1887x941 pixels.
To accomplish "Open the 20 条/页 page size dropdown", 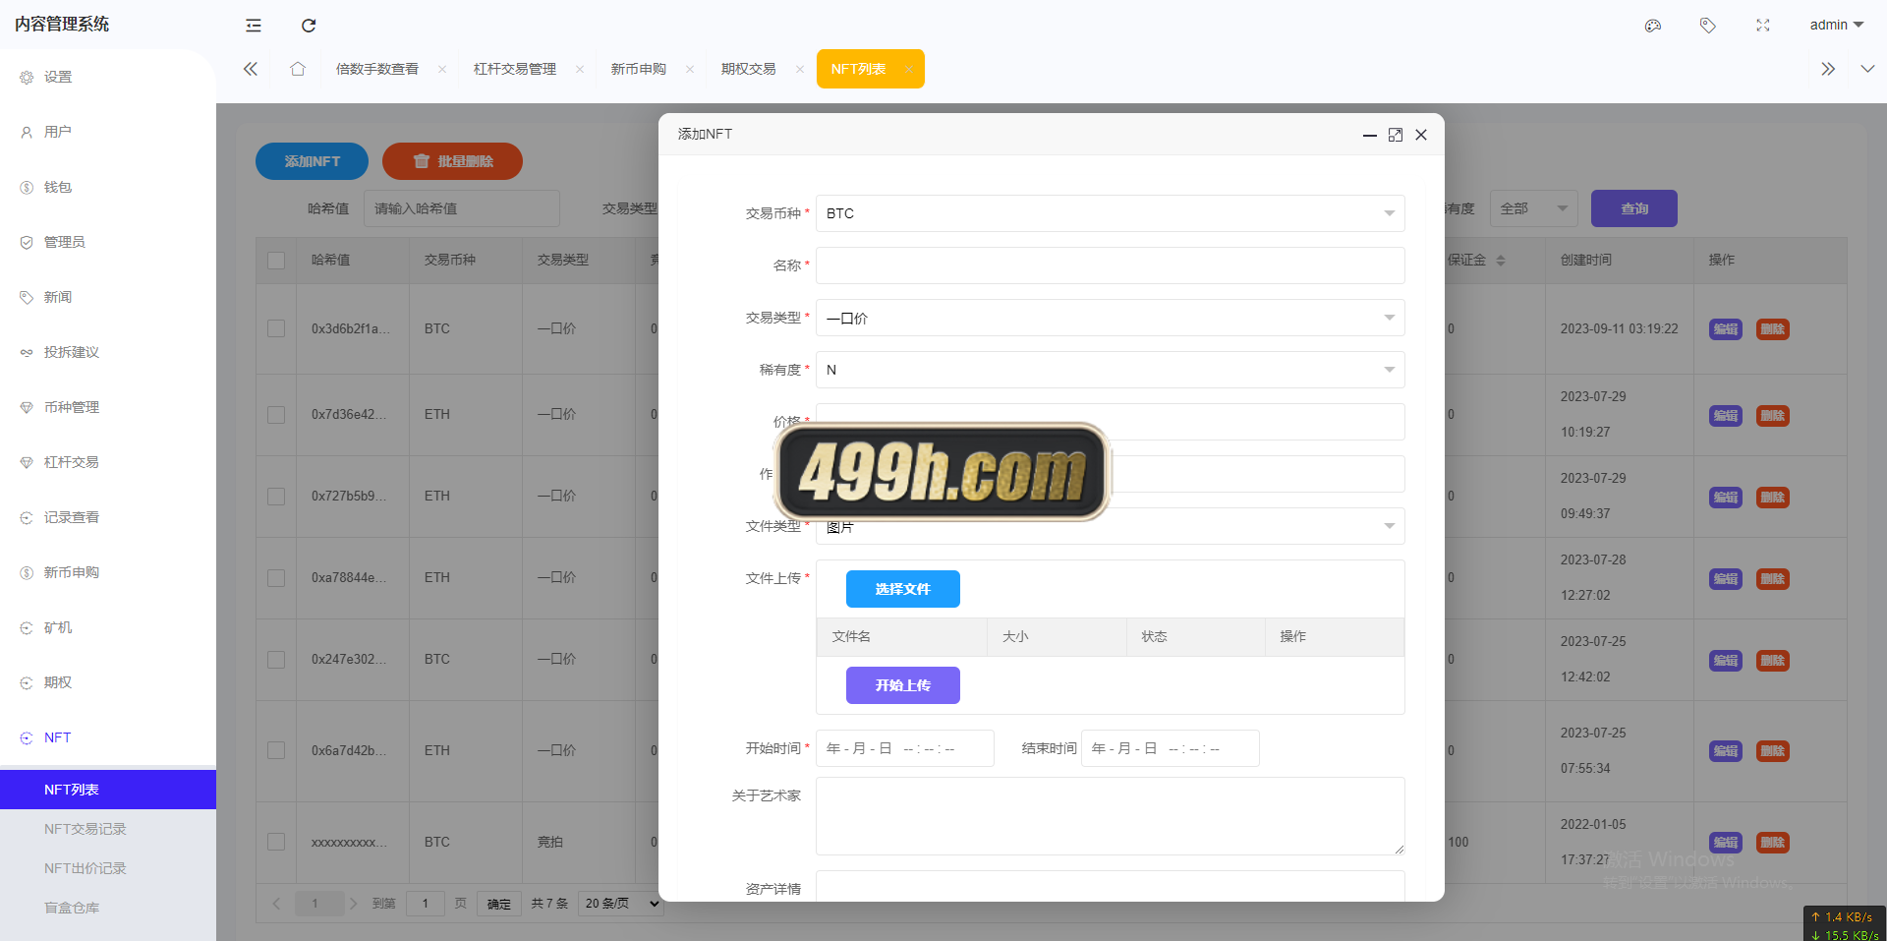I will [621, 904].
